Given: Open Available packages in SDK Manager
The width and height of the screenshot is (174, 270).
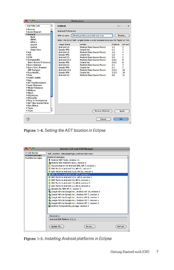Looking at the screenshot, I should point(34,158).
